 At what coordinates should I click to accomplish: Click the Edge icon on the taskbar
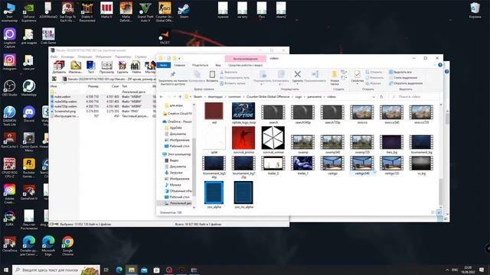[119, 270]
